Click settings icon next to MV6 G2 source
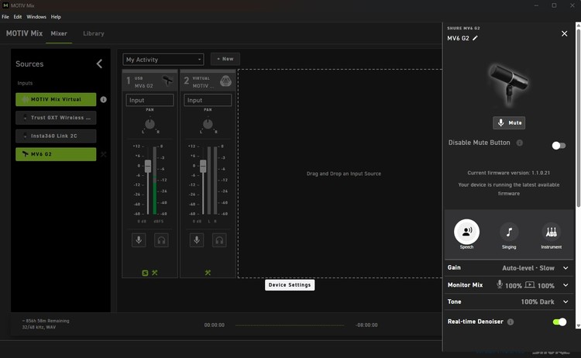Viewport: 581px width, 358px height. 103,154
